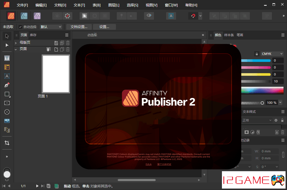
Task: Select the Vector Crop tool
Action: click(7, 143)
